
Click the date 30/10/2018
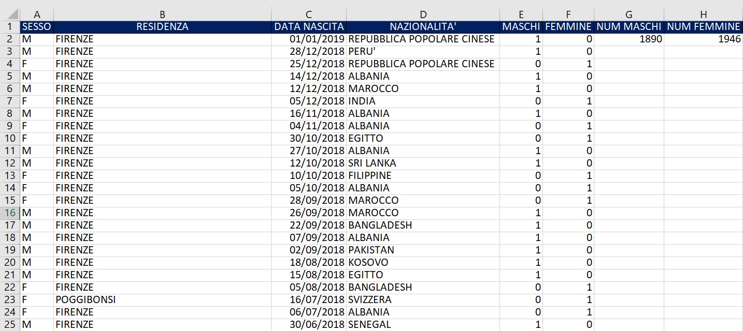point(309,138)
